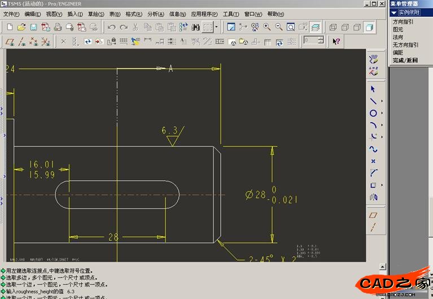Select the Zoom In magnifier icon
The height and width of the screenshot is (299, 433).
[266, 27]
